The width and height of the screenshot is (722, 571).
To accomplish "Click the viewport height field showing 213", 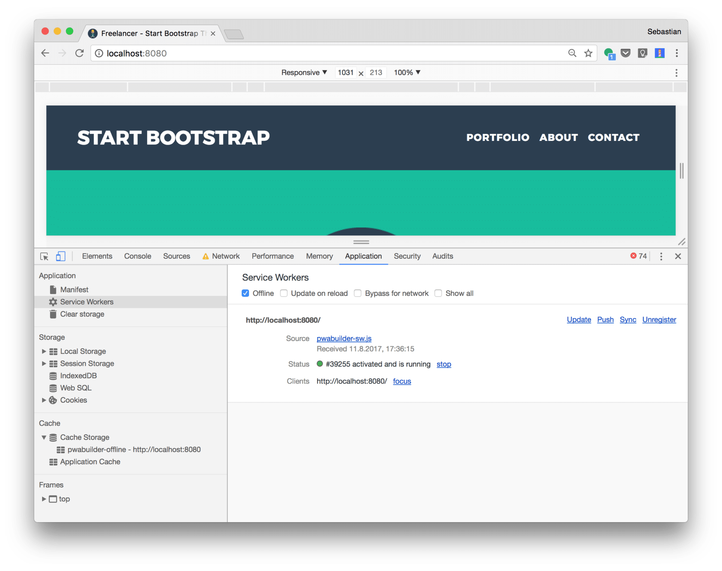I will (x=376, y=73).
